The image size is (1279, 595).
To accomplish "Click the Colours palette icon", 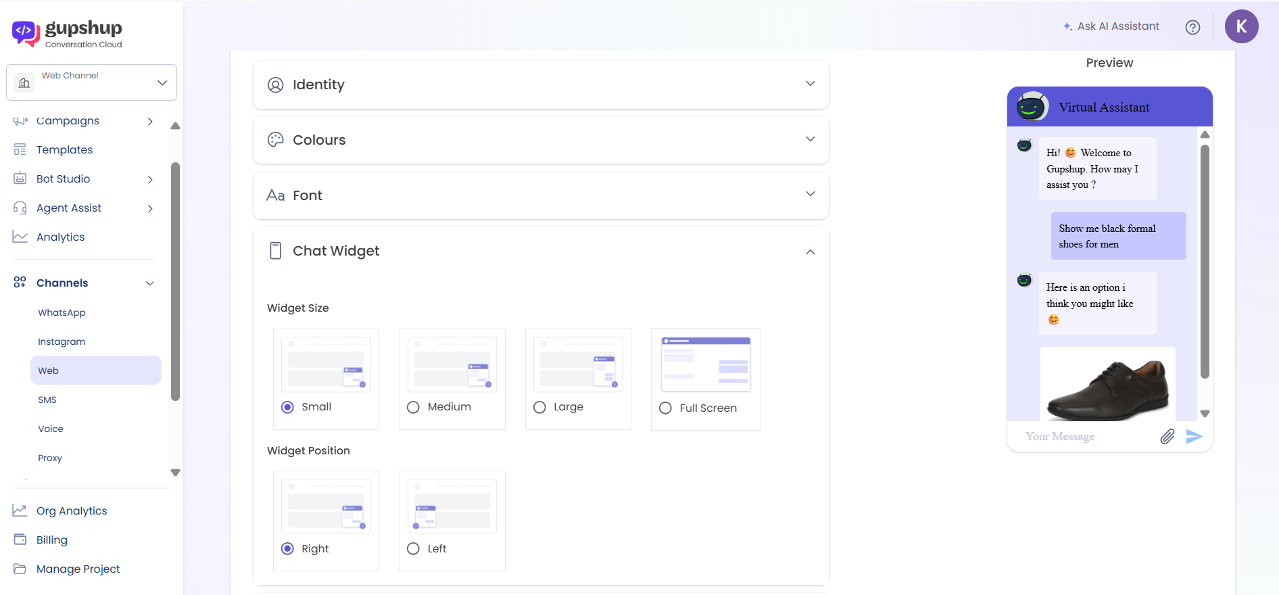I will point(275,140).
